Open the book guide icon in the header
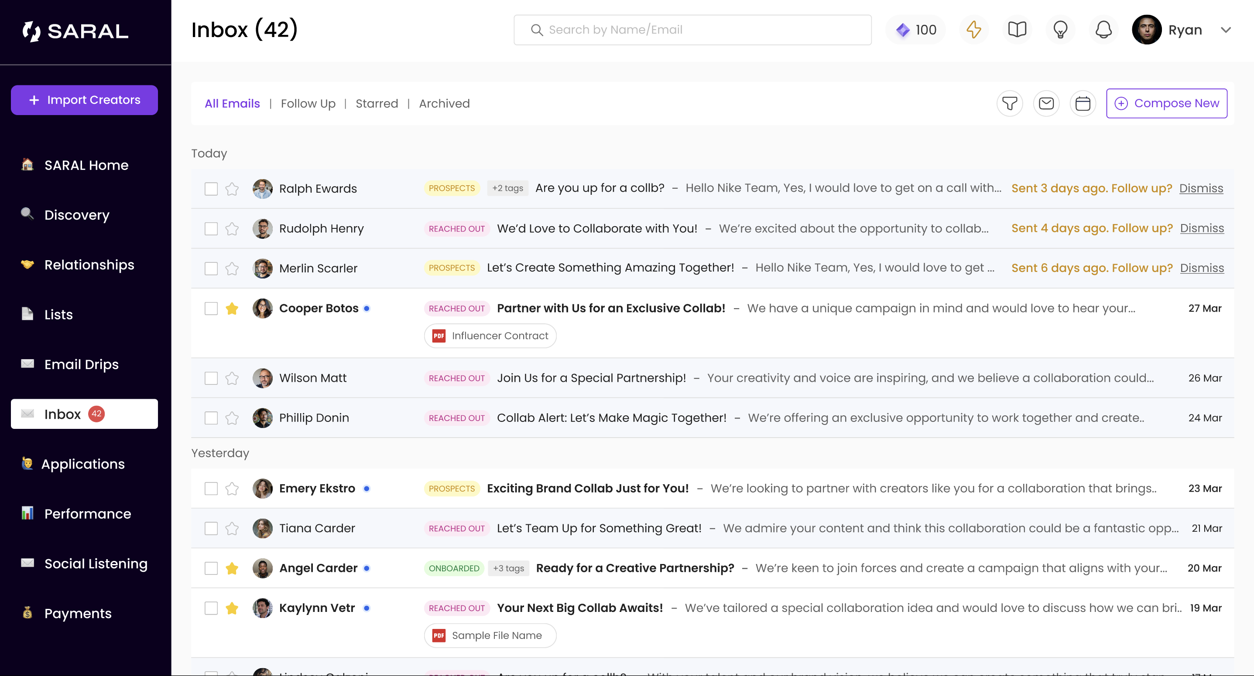The height and width of the screenshot is (676, 1254). click(x=1017, y=30)
